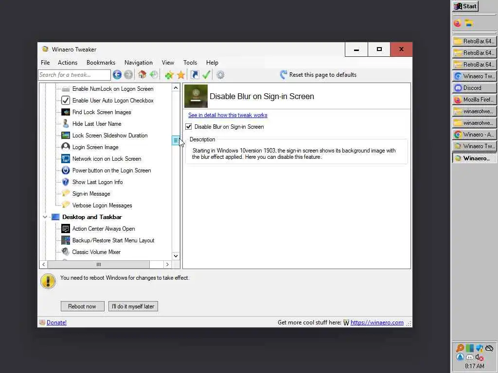This screenshot has height=373, width=498.
Task: Click the speech bubble icon for Sign-in Message
Action: [66, 193]
